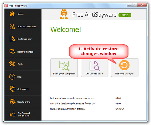151x125 pixels.
Task: Click the Customize scan button label
Action: click(x=94, y=74)
